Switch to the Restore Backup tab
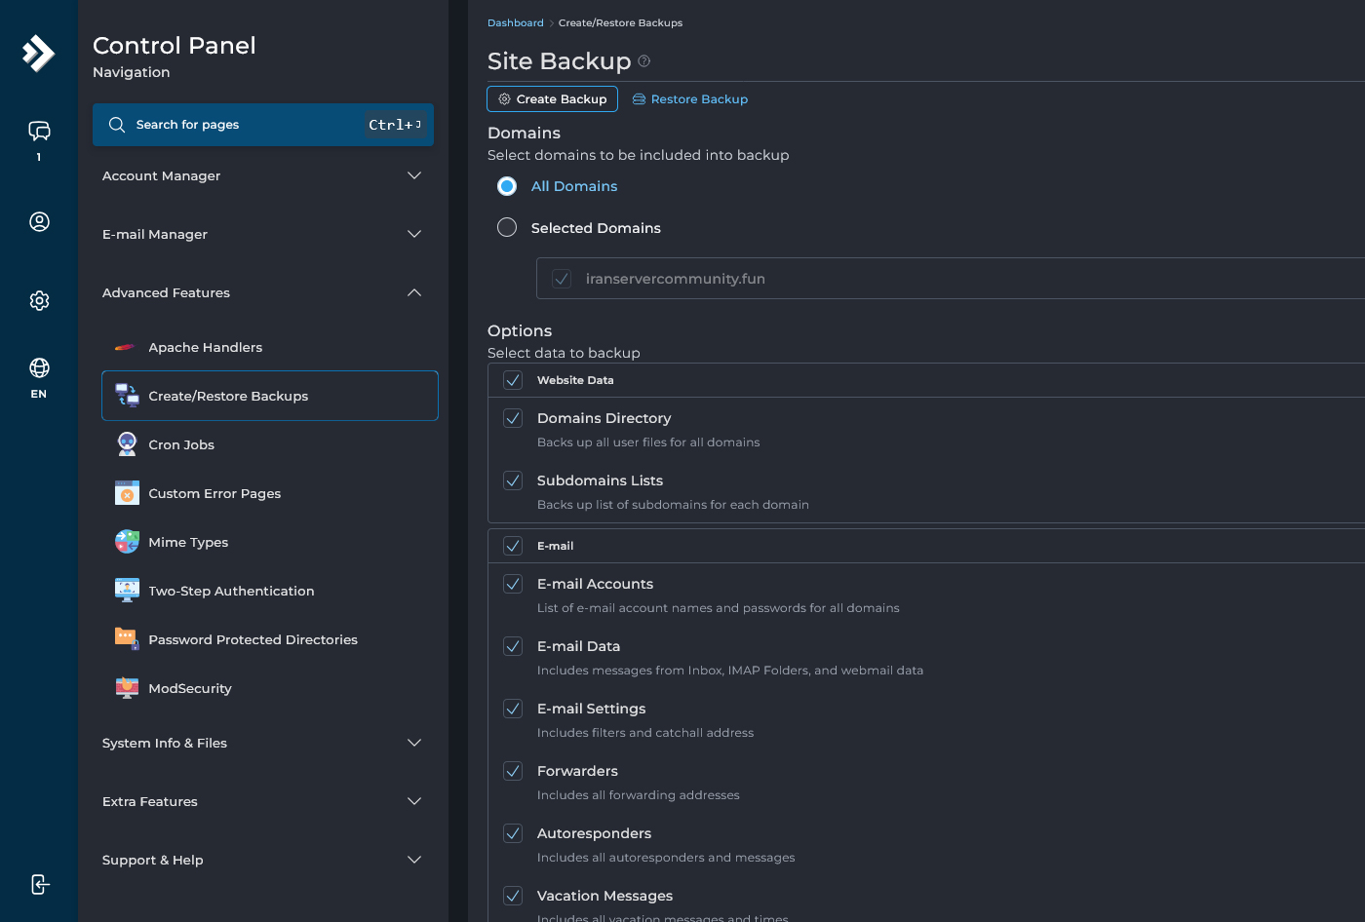 690,99
